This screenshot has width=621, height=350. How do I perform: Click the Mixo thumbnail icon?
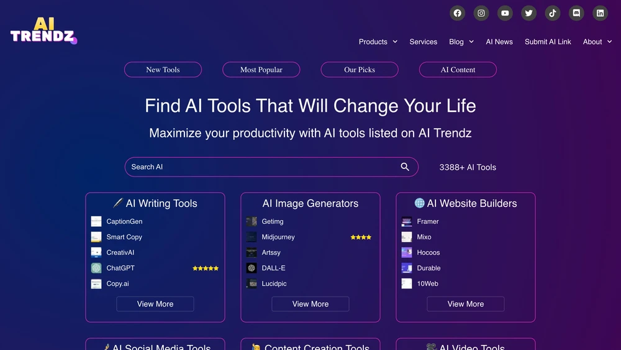click(x=407, y=237)
